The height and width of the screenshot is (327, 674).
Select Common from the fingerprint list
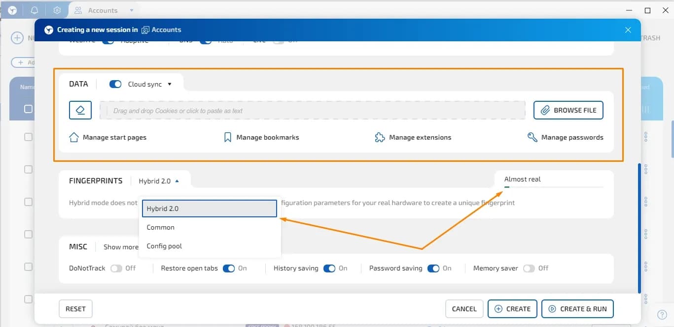click(161, 227)
